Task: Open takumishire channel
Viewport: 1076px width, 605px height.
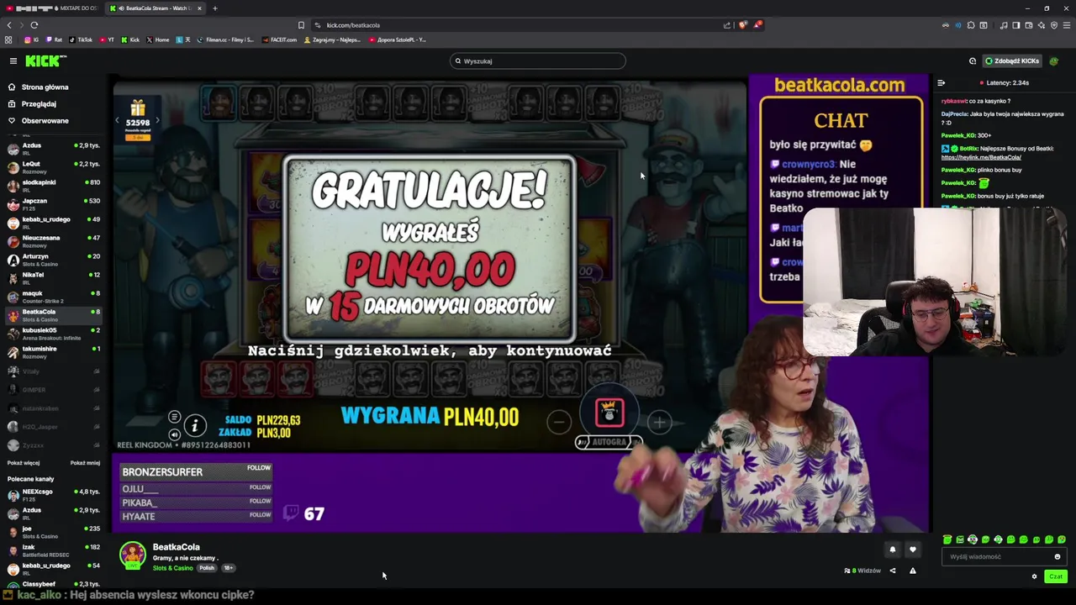Action: pyautogui.click(x=52, y=352)
